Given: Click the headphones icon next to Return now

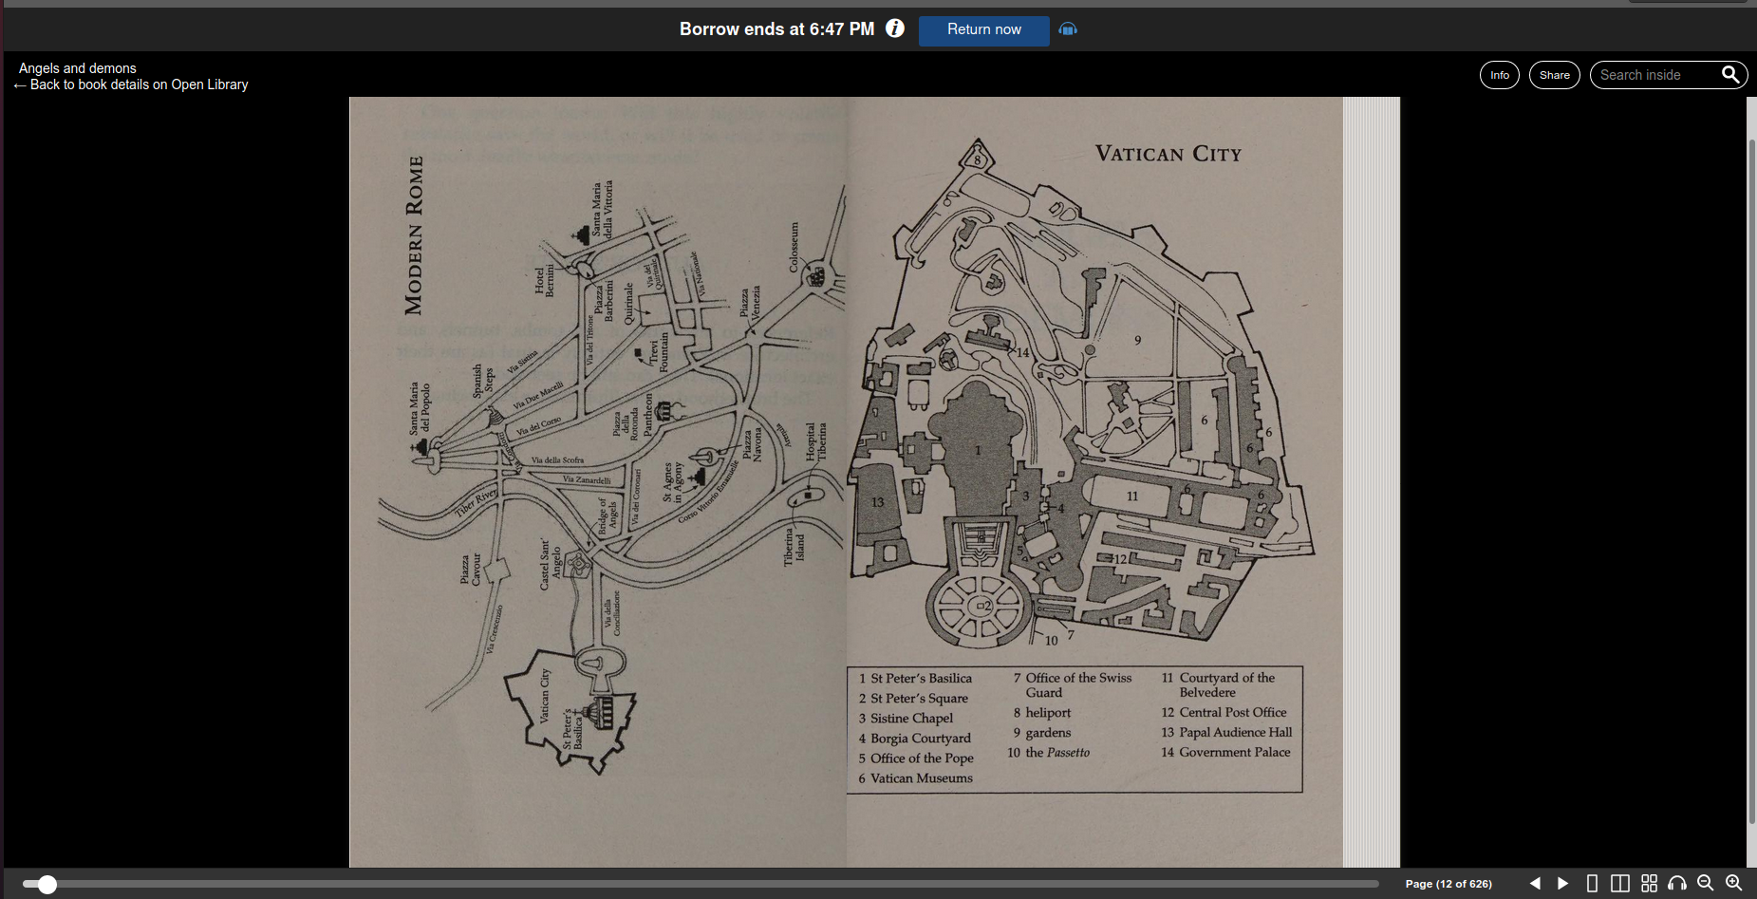Looking at the screenshot, I should pos(1068,29).
